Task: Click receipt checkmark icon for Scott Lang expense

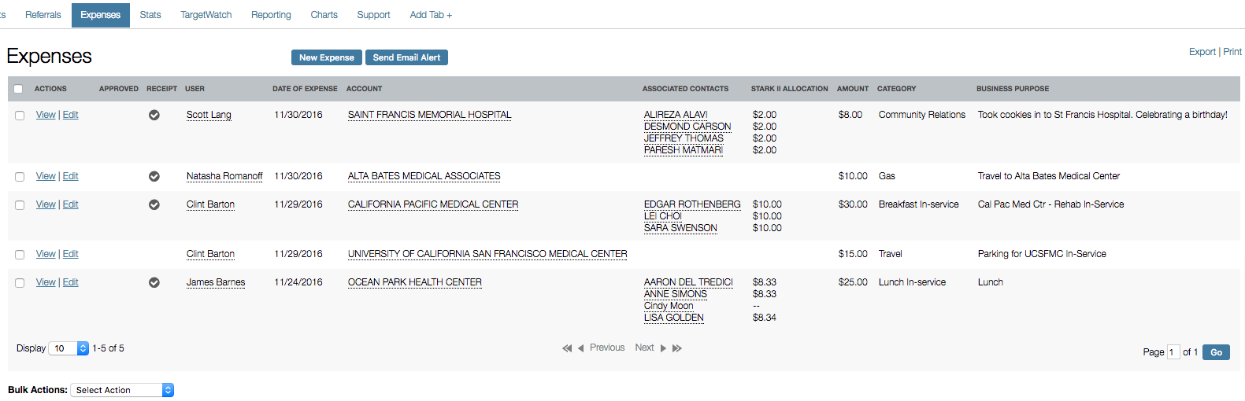Action: click(154, 115)
